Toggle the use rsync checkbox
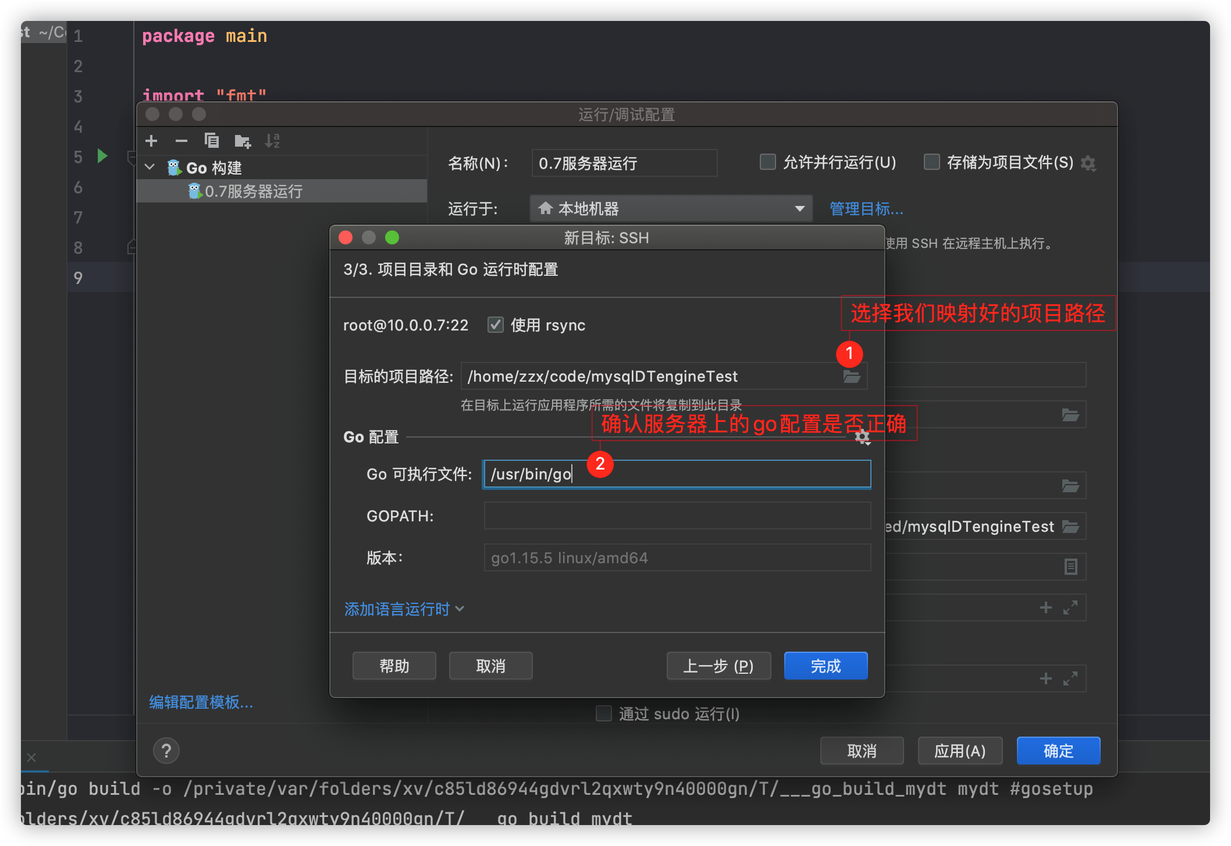The image size is (1231, 846). [x=496, y=325]
